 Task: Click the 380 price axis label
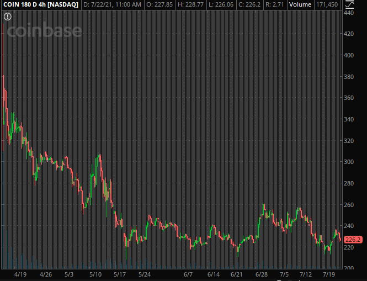point(349,77)
